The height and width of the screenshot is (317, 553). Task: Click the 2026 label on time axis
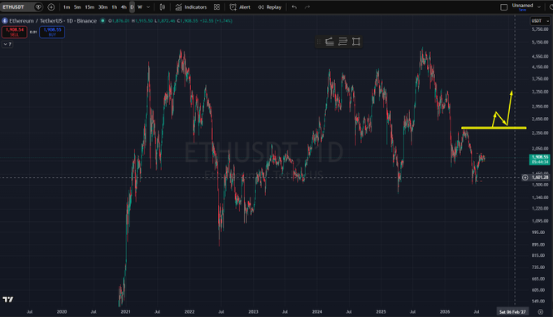445,311
